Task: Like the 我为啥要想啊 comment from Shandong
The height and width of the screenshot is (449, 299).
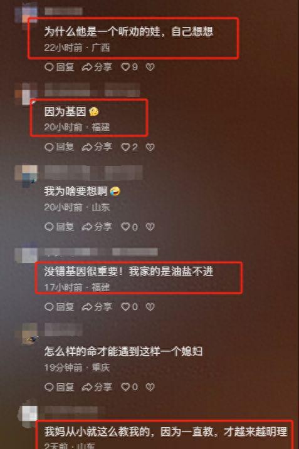Action: [129, 227]
